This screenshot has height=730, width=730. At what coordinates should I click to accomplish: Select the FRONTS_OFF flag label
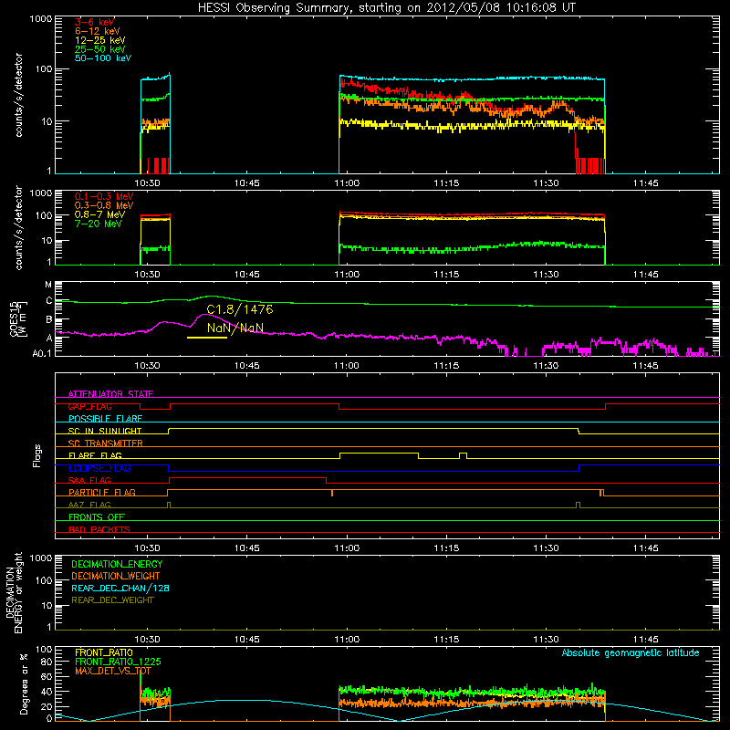[x=97, y=517]
